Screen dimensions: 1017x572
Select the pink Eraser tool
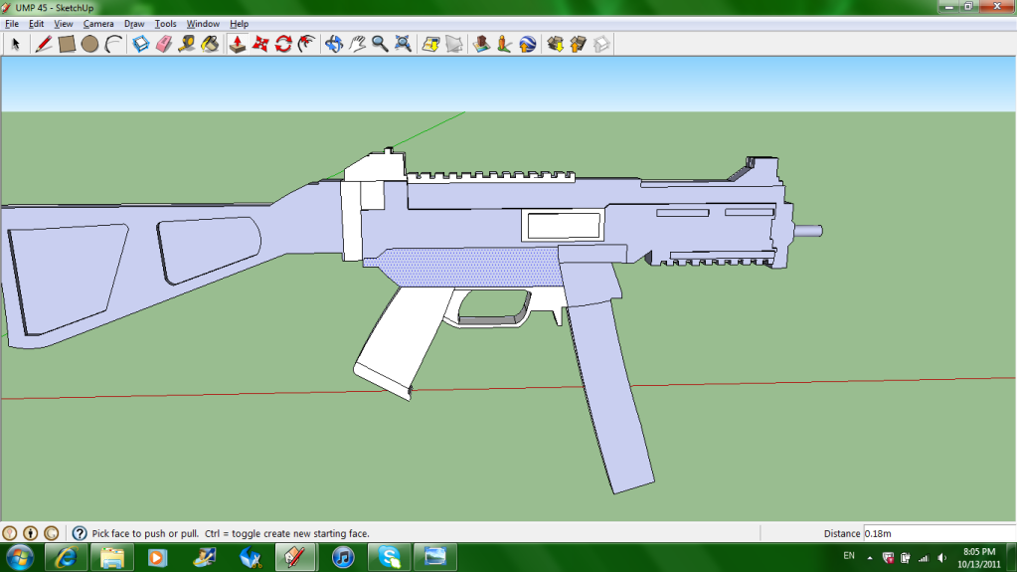pyautogui.click(x=164, y=44)
